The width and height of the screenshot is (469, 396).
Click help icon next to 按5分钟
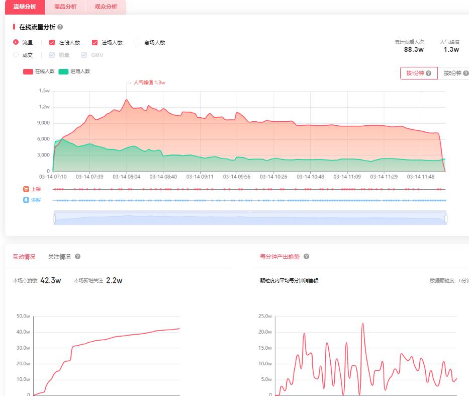465,73
